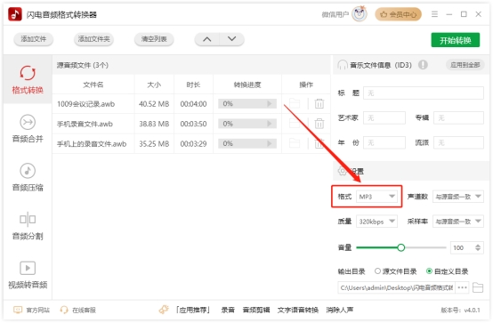Open the 音频分割 sidebar tab
Viewport: 493px width, 323px height.
point(28,226)
